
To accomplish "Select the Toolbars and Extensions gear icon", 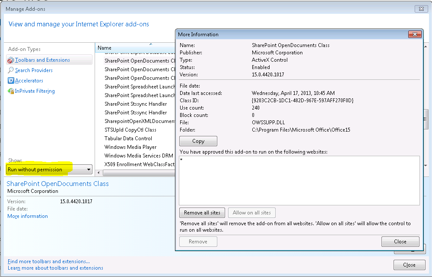I will tap(10, 60).
